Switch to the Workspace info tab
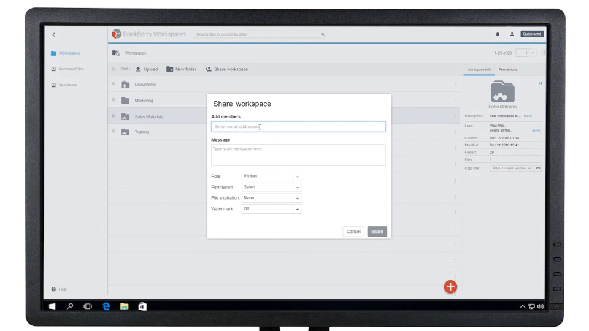The width and height of the screenshot is (589, 331). (479, 70)
